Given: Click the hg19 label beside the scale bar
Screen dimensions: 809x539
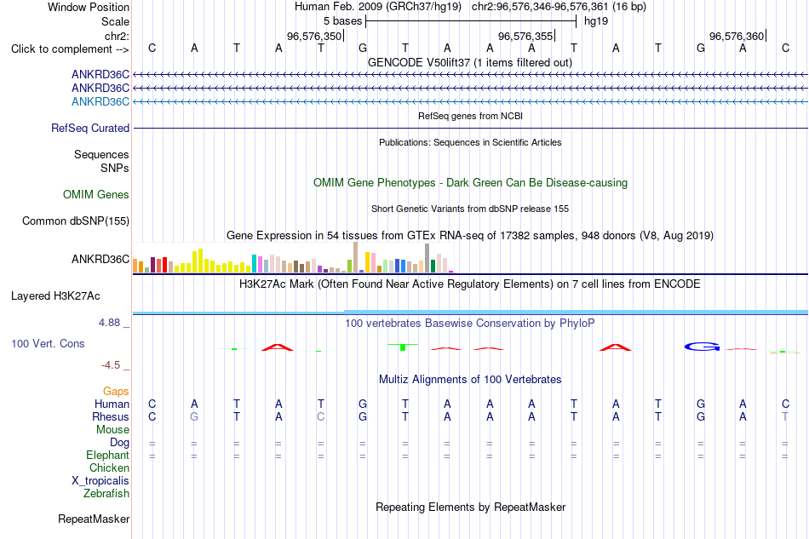Looking at the screenshot, I should pos(596,21).
